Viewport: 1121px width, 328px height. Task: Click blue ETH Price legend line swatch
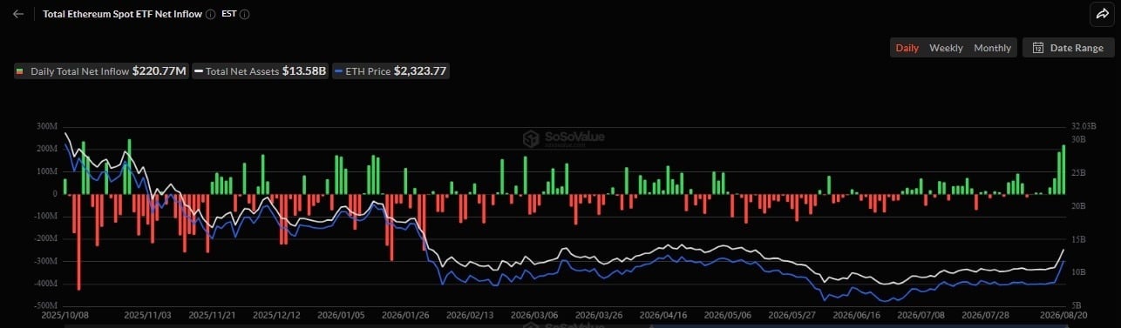(x=339, y=71)
